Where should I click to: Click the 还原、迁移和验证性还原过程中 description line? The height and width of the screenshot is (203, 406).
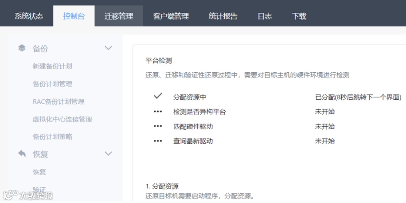pyautogui.click(x=247, y=75)
